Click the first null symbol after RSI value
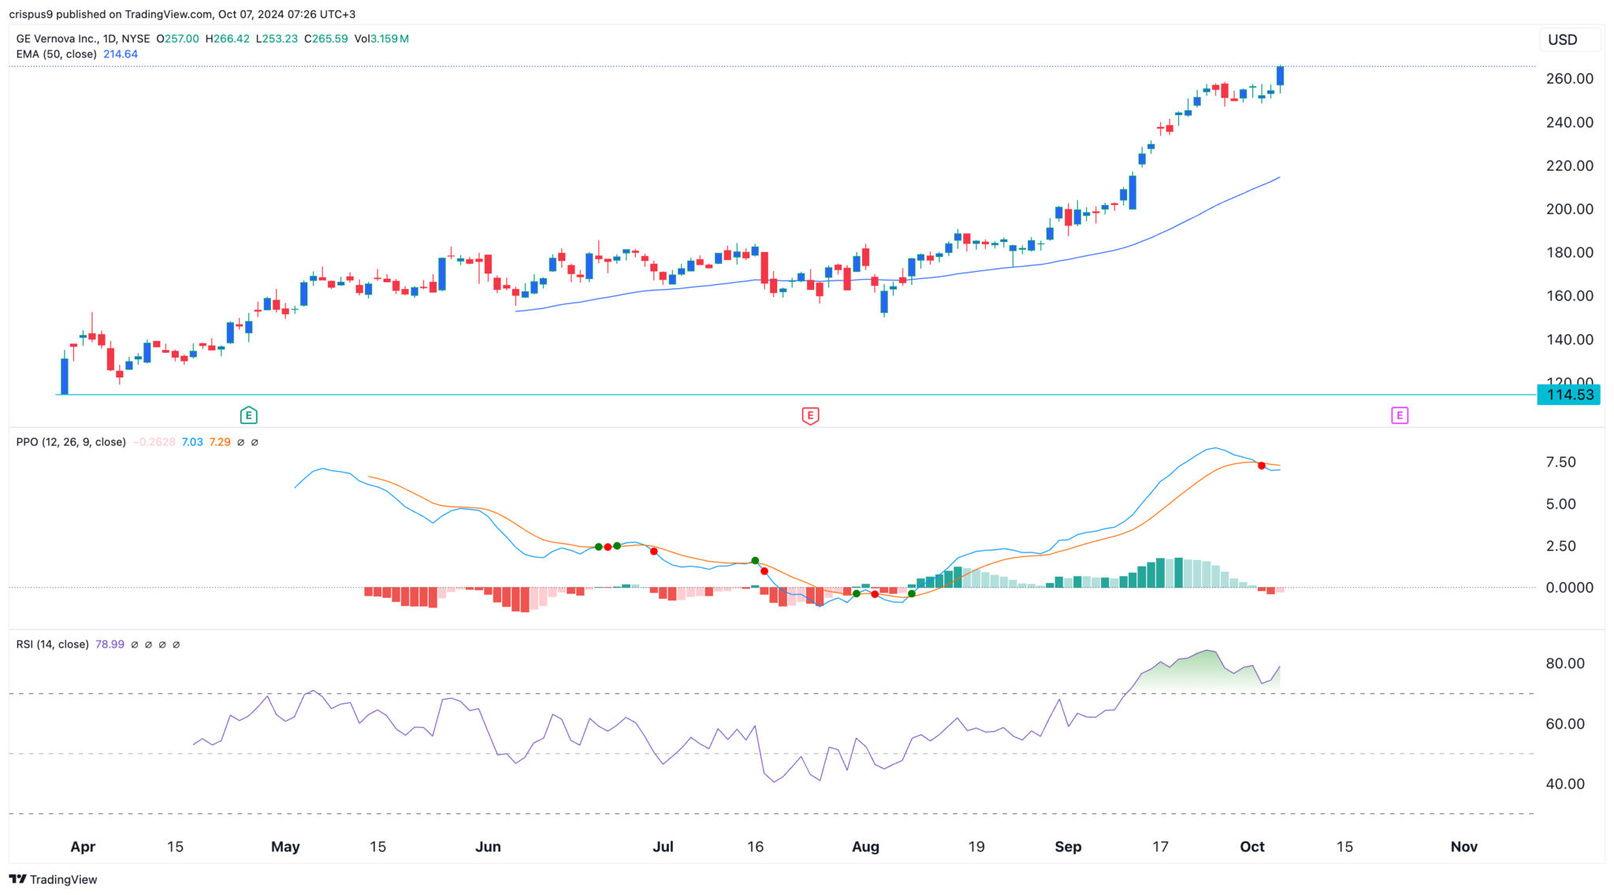This screenshot has height=895, width=1614. (135, 644)
